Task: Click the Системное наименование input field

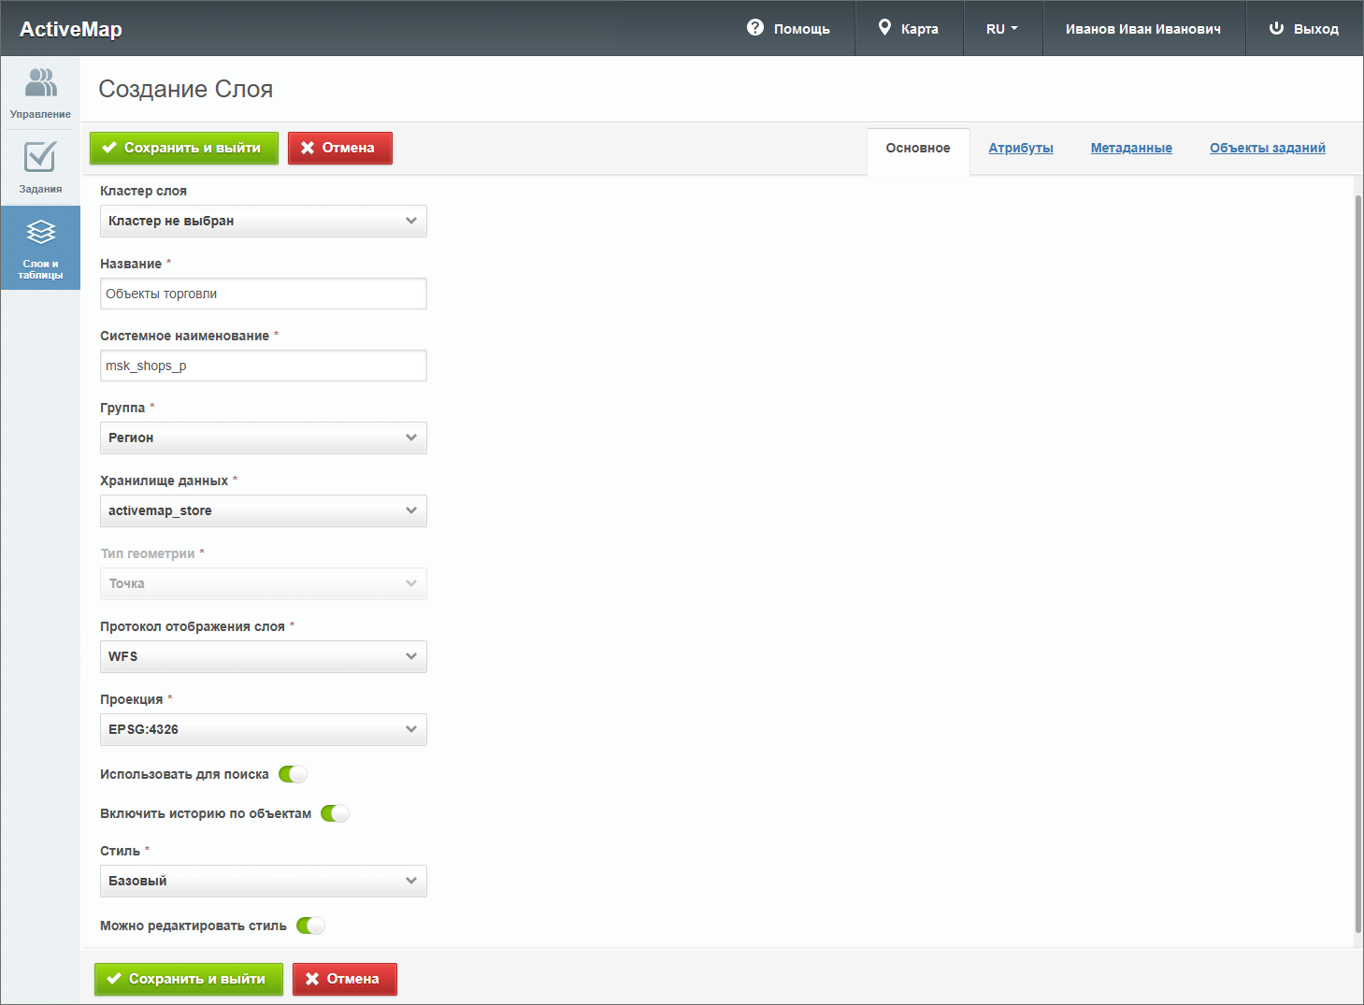Action: pyautogui.click(x=263, y=366)
